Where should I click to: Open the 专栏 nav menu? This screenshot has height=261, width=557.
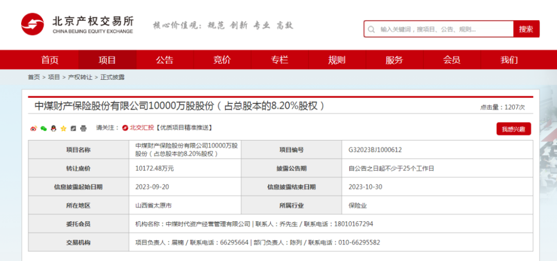tap(280, 60)
